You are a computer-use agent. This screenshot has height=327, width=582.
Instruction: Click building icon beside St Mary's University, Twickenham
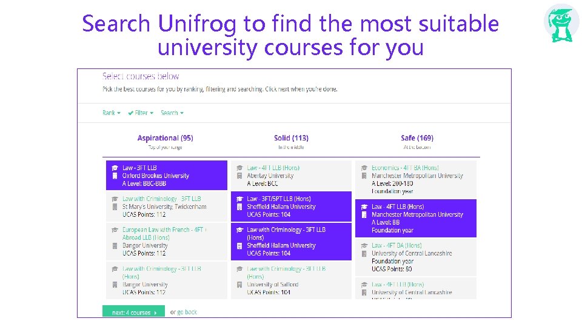pos(115,207)
